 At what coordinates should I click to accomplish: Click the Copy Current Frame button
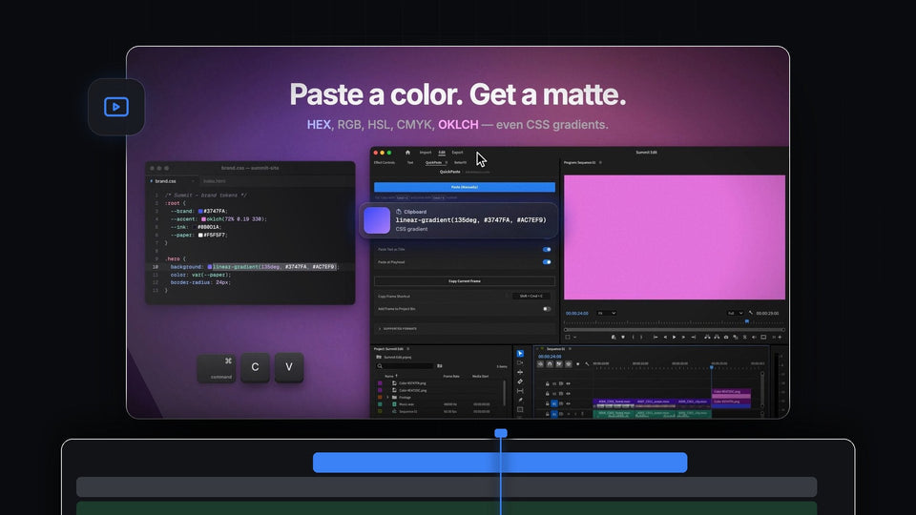coord(465,280)
